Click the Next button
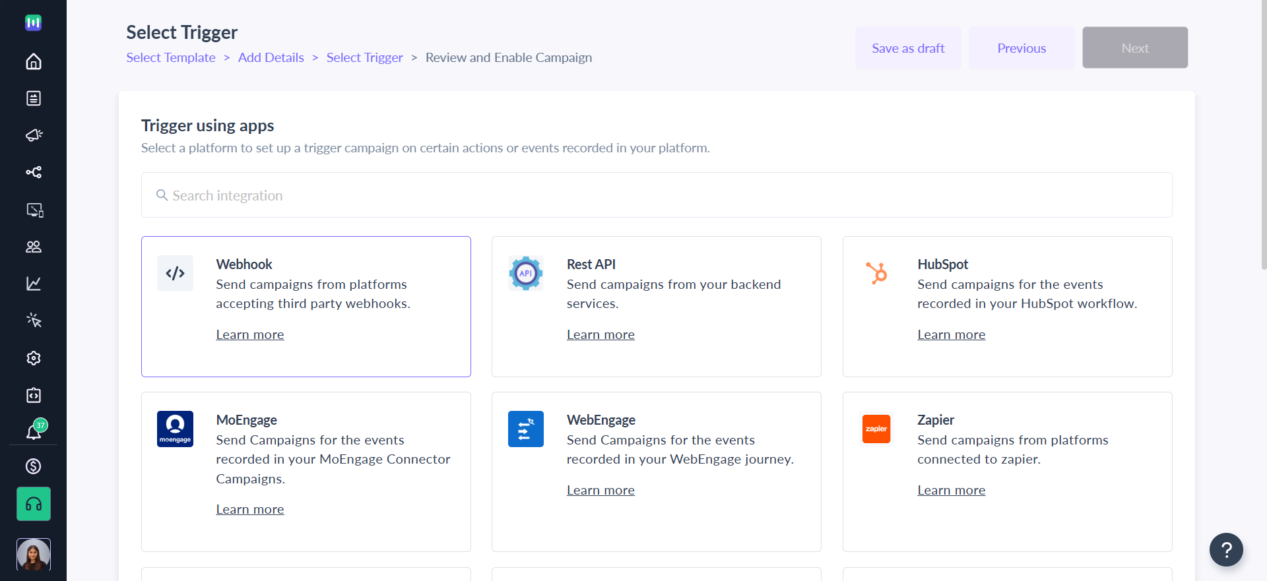Screen dimensions: 1267x581 coord(1135,48)
